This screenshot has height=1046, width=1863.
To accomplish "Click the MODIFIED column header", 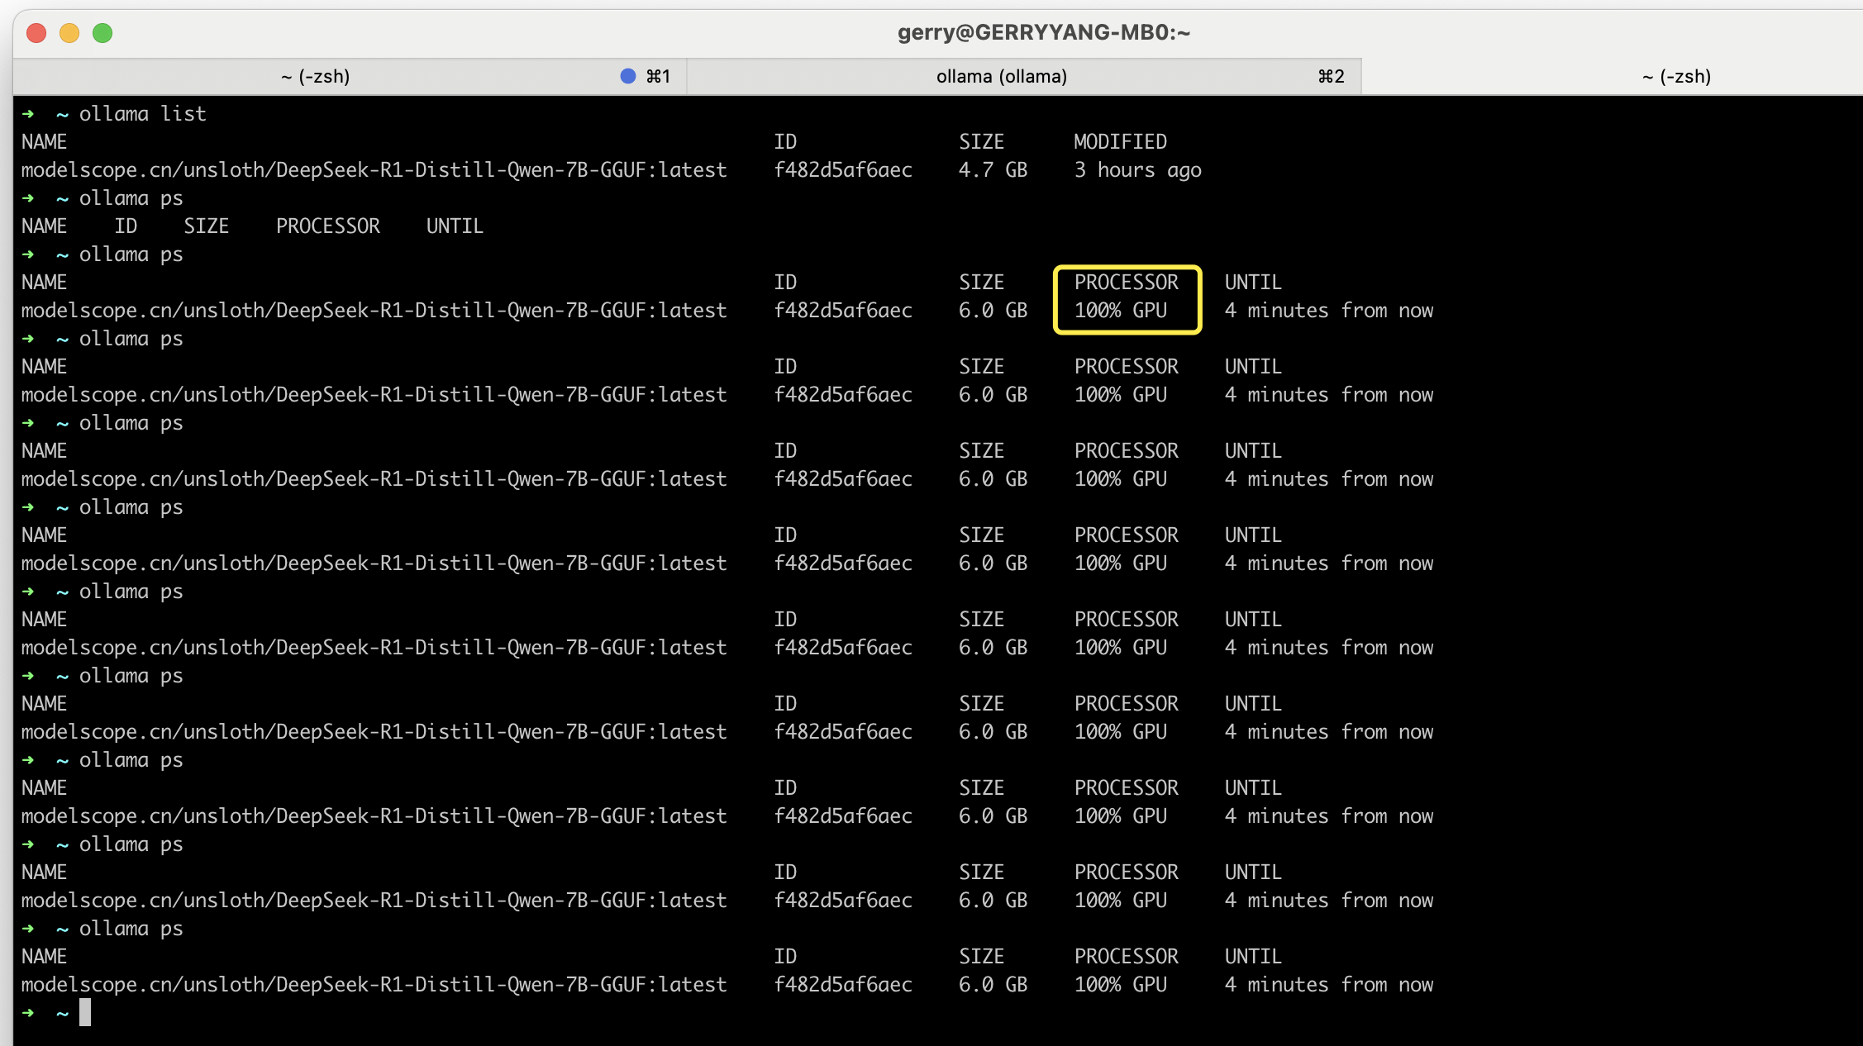I will click(x=1120, y=141).
